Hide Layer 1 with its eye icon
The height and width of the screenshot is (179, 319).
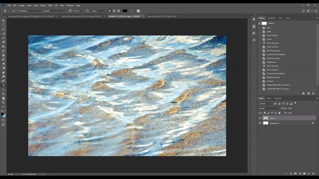(260, 118)
